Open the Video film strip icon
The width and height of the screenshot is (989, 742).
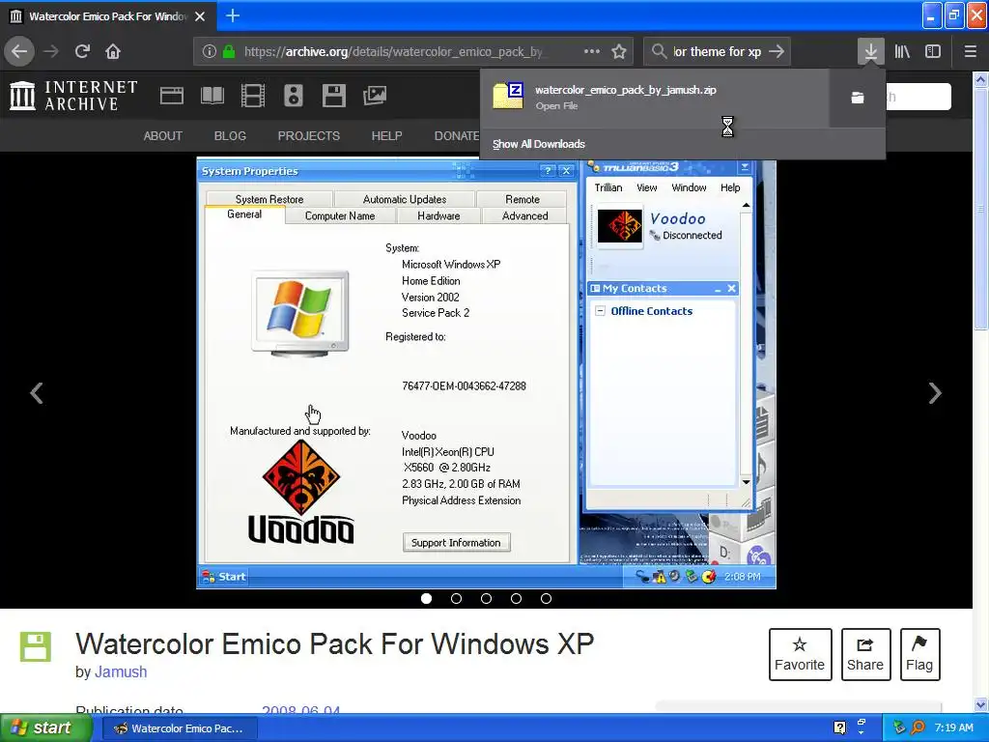coord(253,96)
